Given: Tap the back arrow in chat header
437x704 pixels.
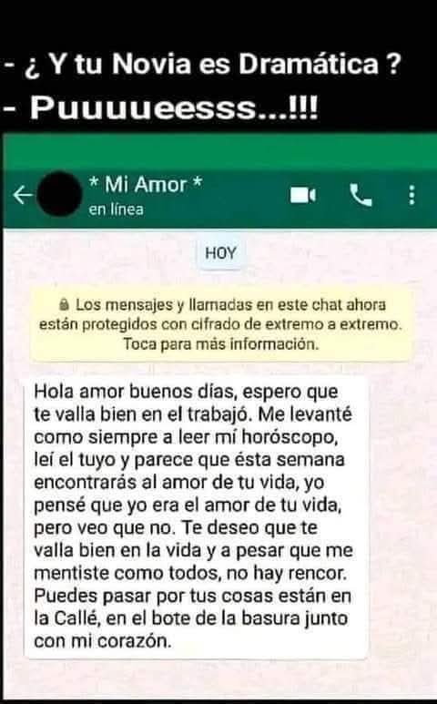Looking at the screenshot, I should (23, 195).
